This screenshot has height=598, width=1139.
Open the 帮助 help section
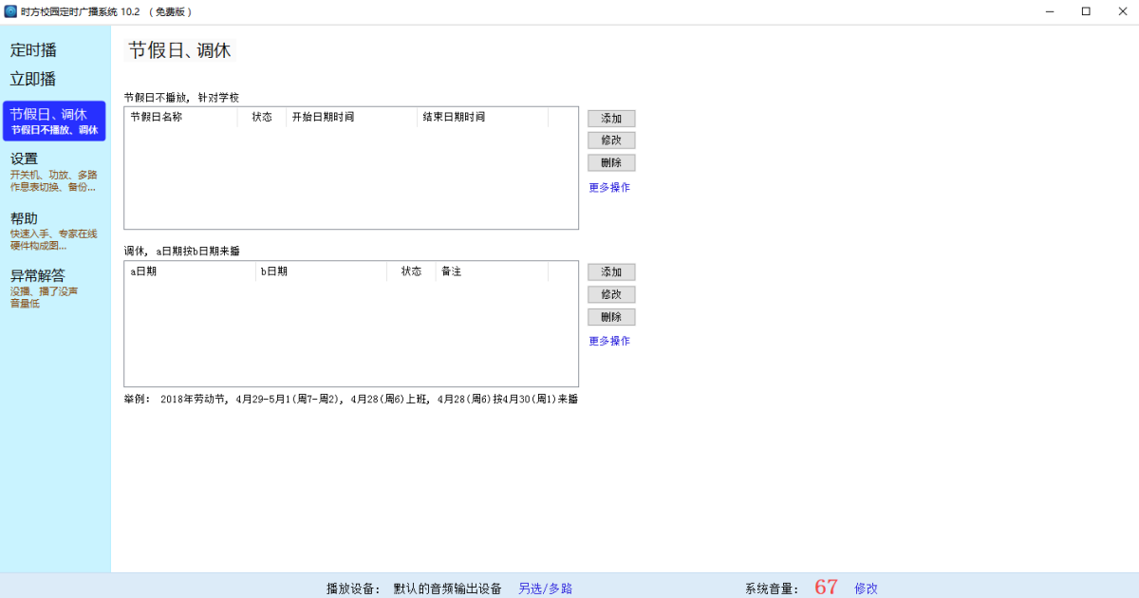[x=26, y=217]
